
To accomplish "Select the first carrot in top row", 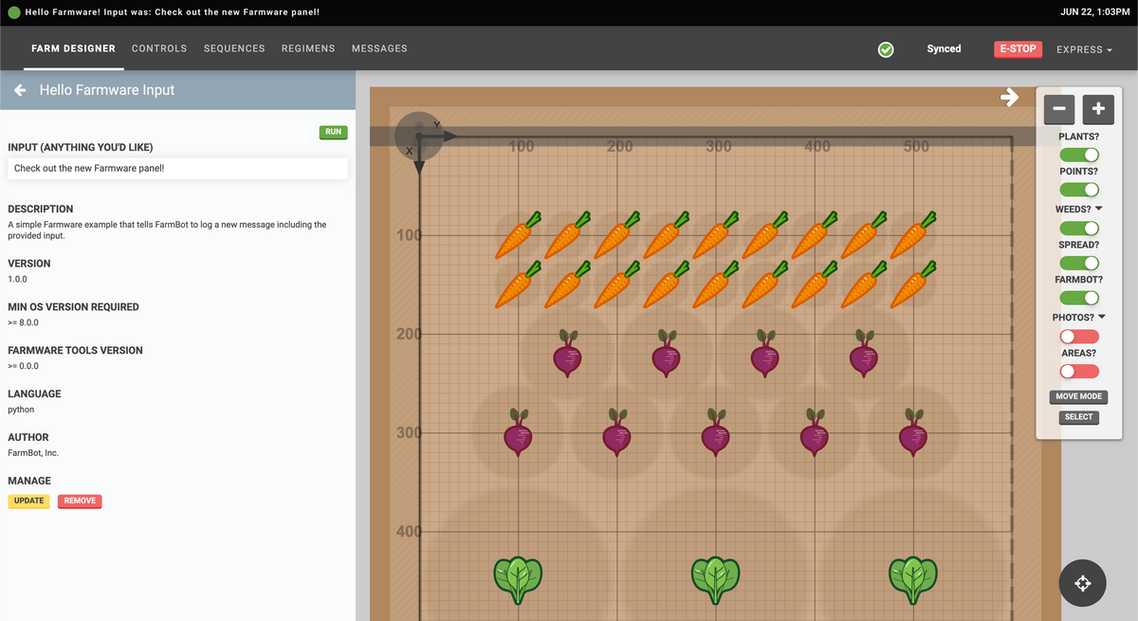I will (x=518, y=235).
